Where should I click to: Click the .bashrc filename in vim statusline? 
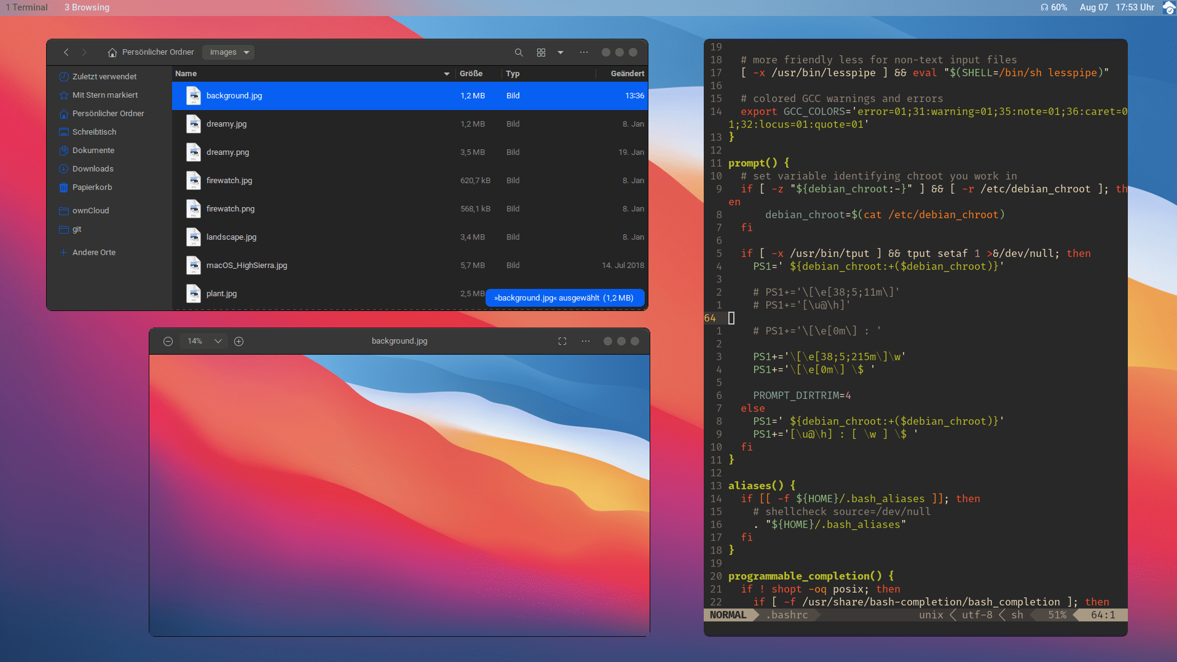point(787,615)
